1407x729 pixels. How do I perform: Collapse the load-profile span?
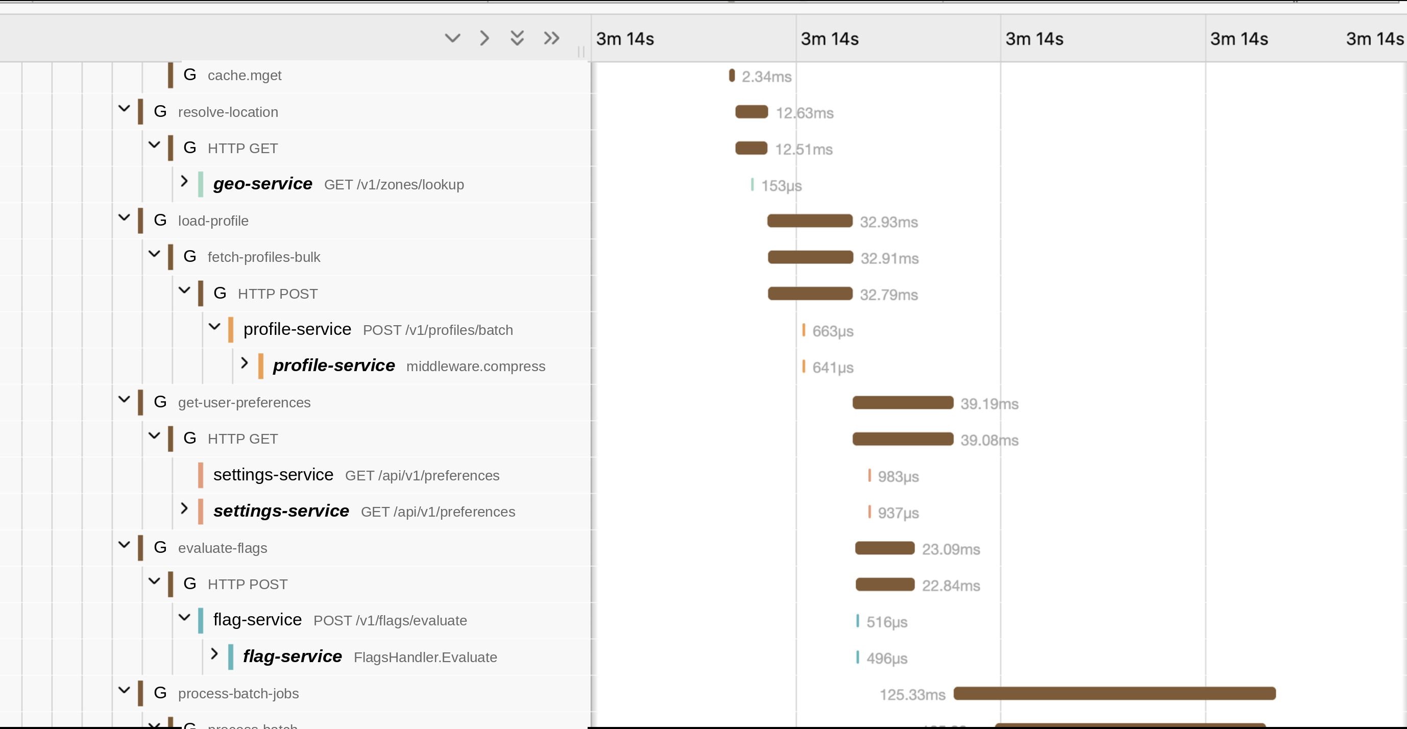point(125,218)
